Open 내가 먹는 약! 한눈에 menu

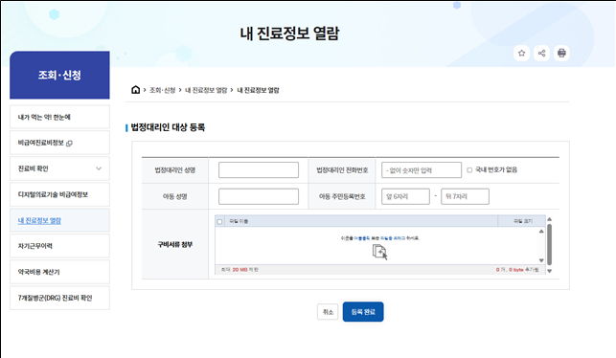point(59,117)
